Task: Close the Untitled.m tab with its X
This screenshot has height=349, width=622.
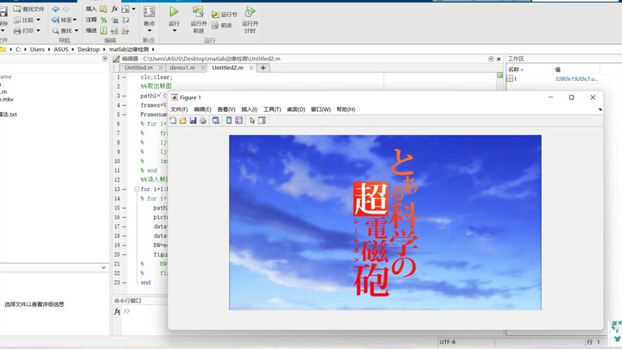Action: tap(161, 68)
